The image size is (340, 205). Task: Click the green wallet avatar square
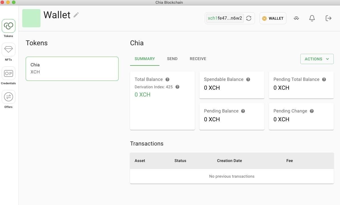pos(31,18)
